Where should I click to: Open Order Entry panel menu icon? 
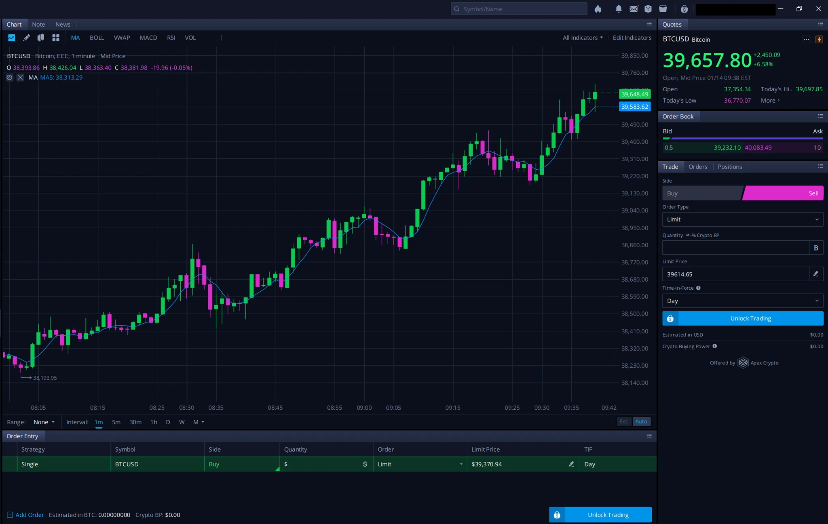(649, 436)
